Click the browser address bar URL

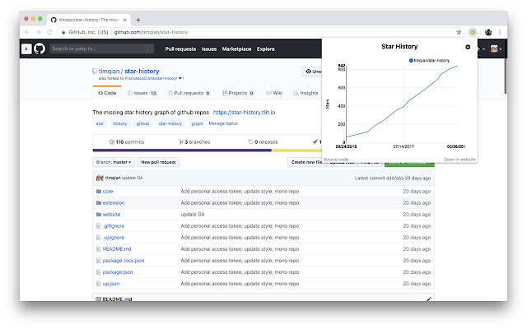pos(151,32)
